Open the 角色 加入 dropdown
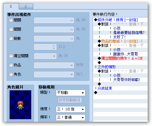Screen dimensions: 152x126 click(x=54, y=75)
